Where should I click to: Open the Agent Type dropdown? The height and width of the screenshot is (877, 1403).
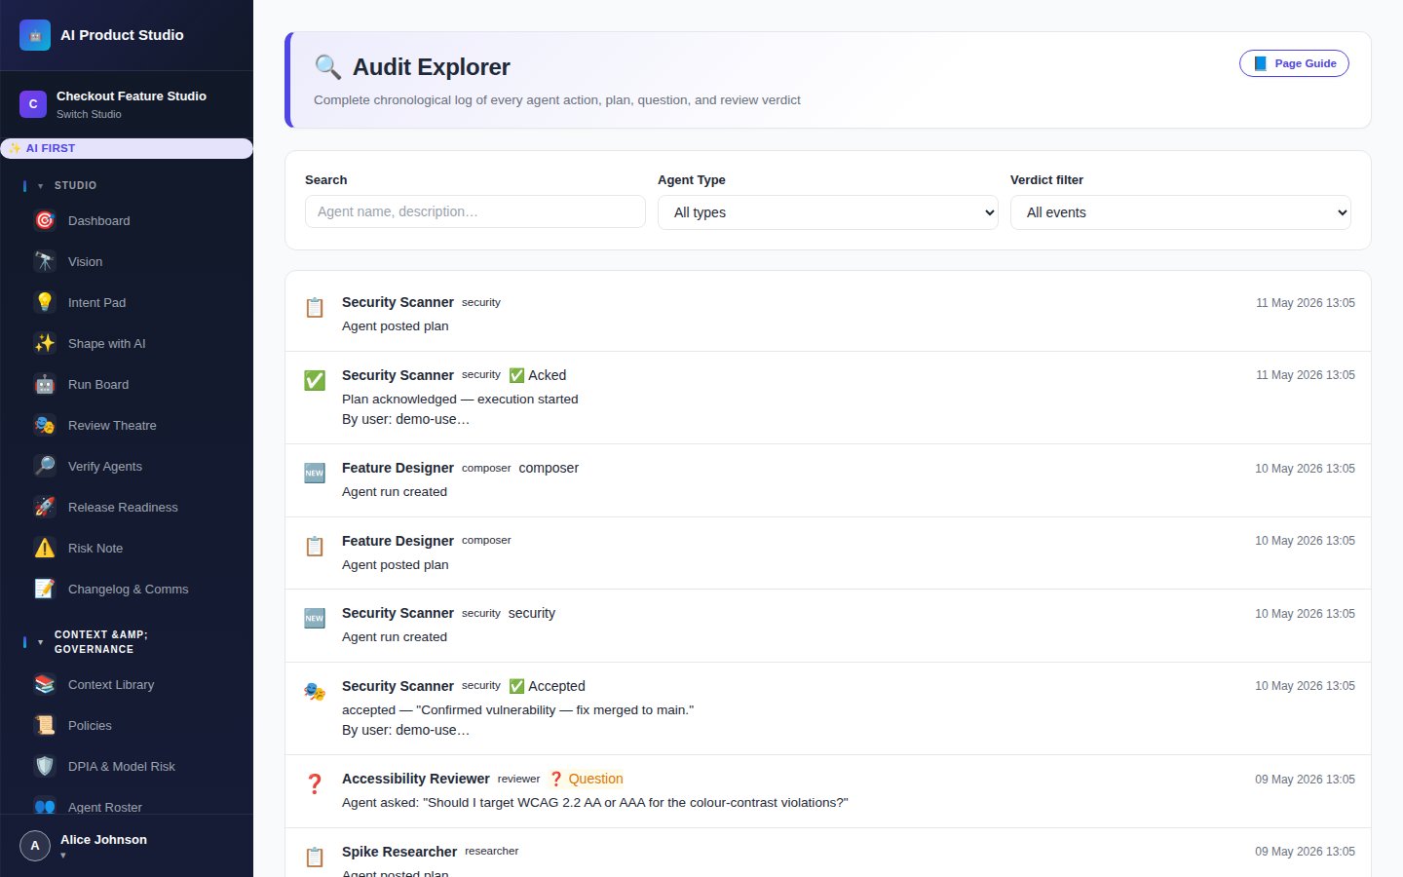pyautogui.click(x=828, y=212)
